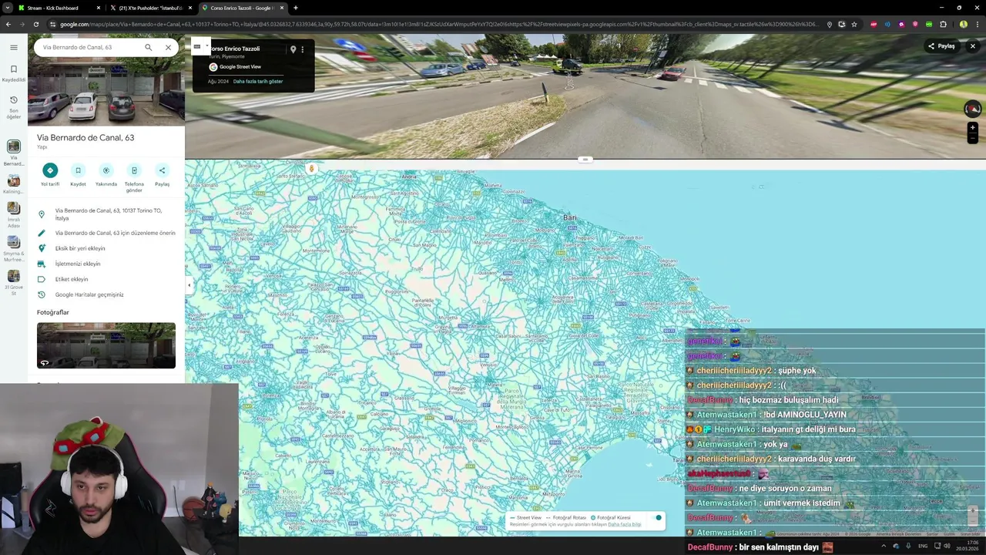Click the split view resize handle
The image size is (986, 555).
click(585, 160)
